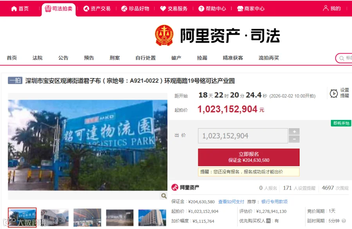352x229 pixels.
Task: Open 捡漏 in the secondary navigation
Action: [202, 58]
